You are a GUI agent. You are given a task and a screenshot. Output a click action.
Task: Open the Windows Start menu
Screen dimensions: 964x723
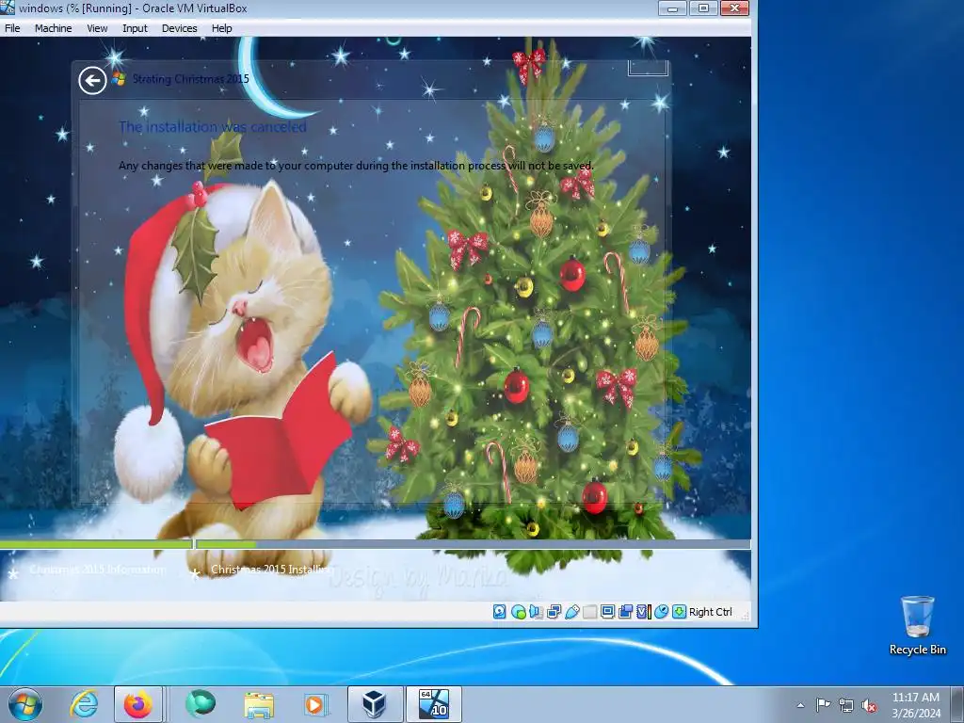pyautogui.click(x=24, y=704)
